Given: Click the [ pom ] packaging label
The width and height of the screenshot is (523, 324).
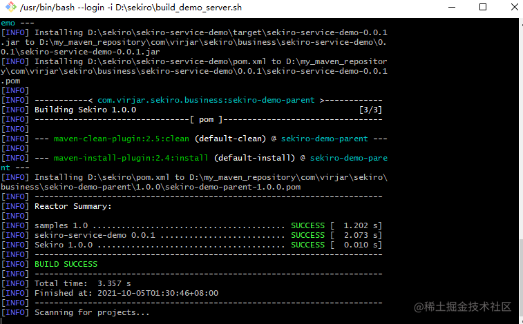Looking at the screenshot, I should point(206,119).
